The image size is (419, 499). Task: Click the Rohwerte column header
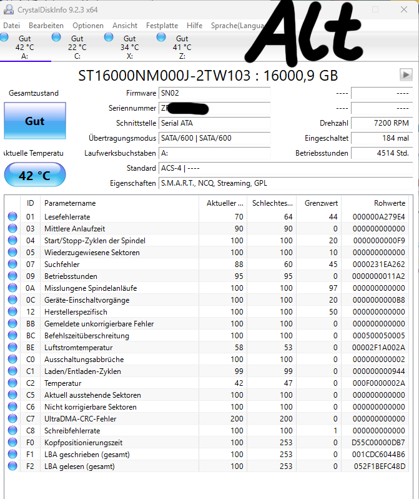pyautogui.click(x=375, y=203)
